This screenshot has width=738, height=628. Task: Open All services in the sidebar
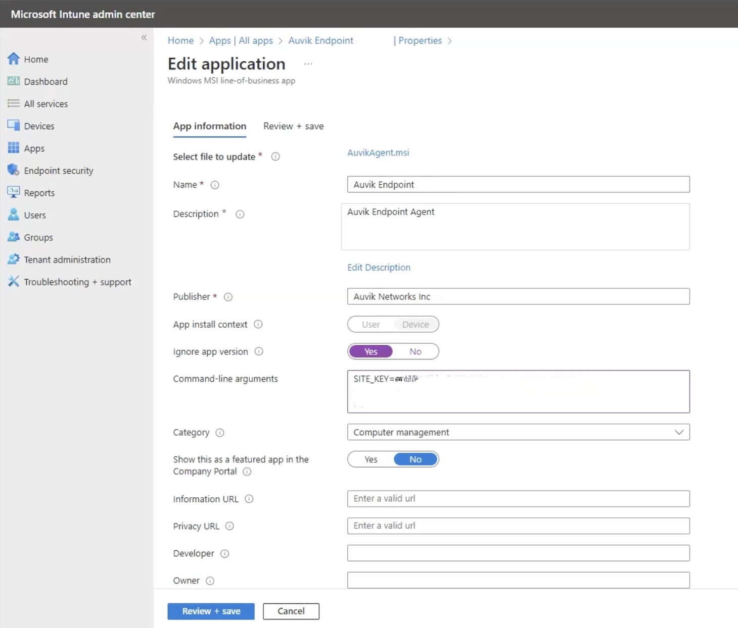point(46,104)
